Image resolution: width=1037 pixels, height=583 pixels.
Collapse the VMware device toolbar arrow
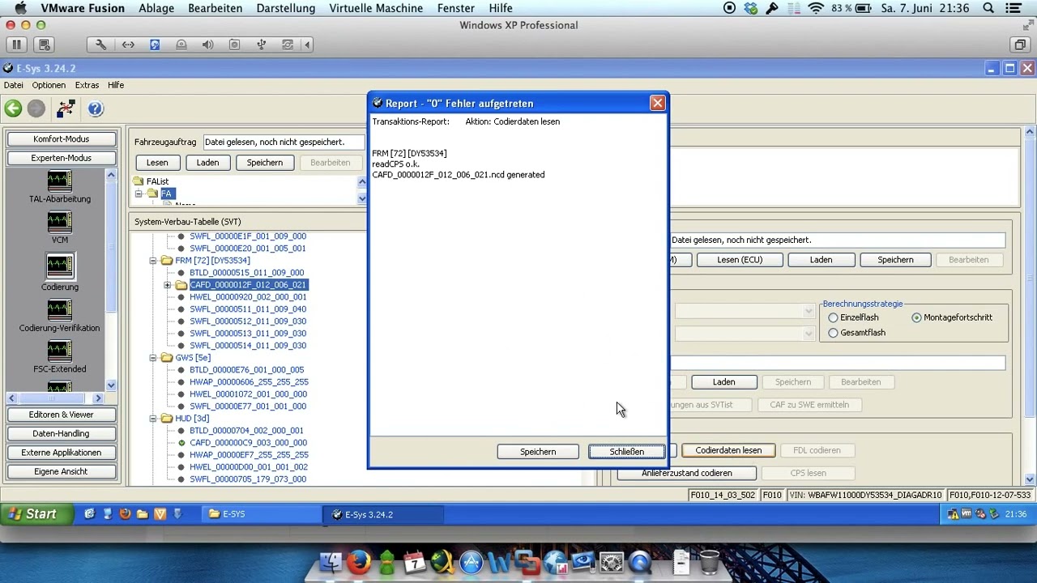(x=308, y=45)
